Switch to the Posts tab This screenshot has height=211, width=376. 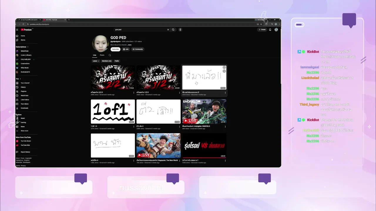[x=102, y=55]
